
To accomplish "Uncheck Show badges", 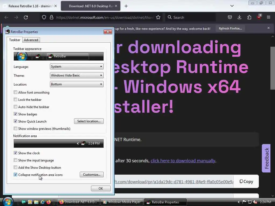I will pos(15,114).
